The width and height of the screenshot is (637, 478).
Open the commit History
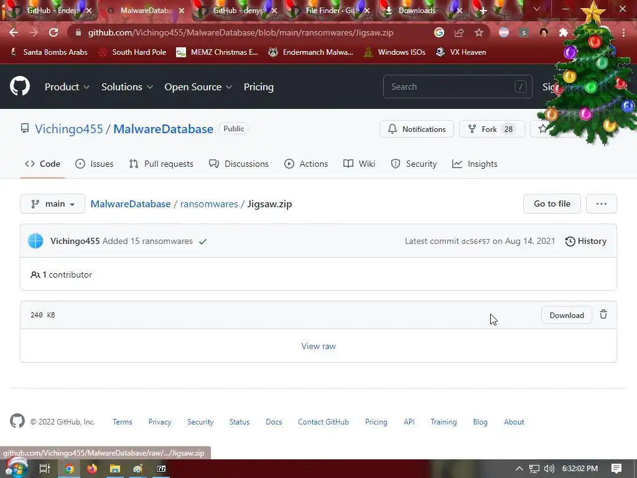[x=586, y=241]
